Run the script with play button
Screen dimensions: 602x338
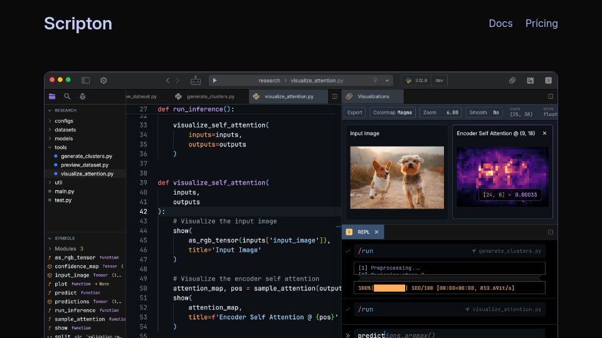tap(214, 80)
